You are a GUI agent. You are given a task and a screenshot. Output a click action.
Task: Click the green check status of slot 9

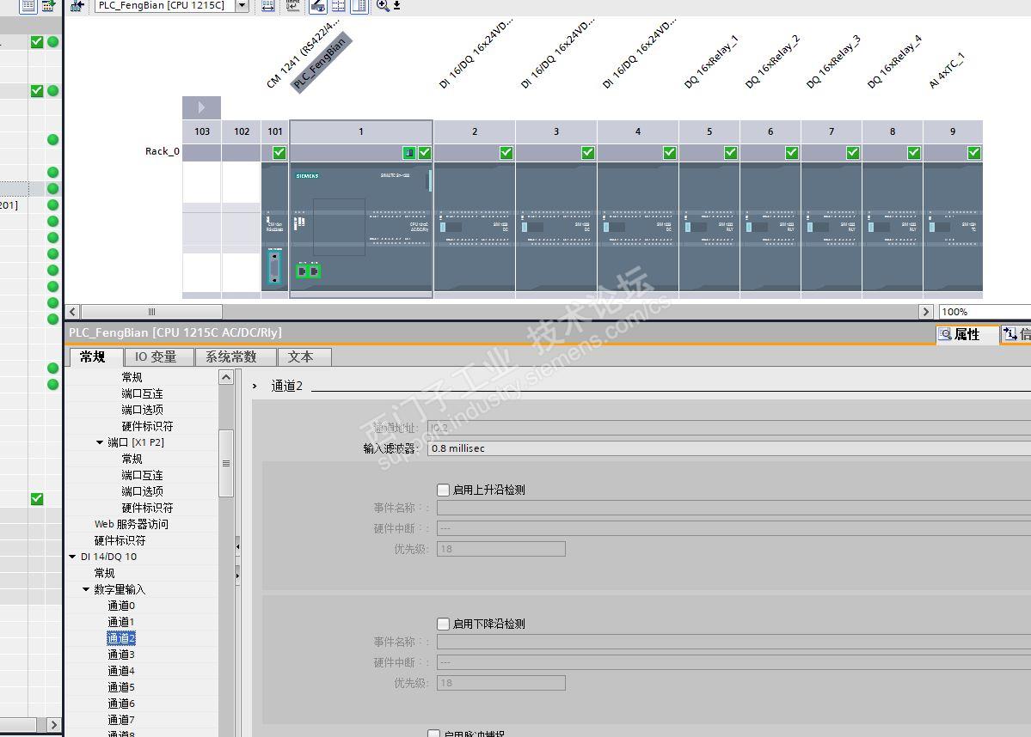tap(973, 152)
